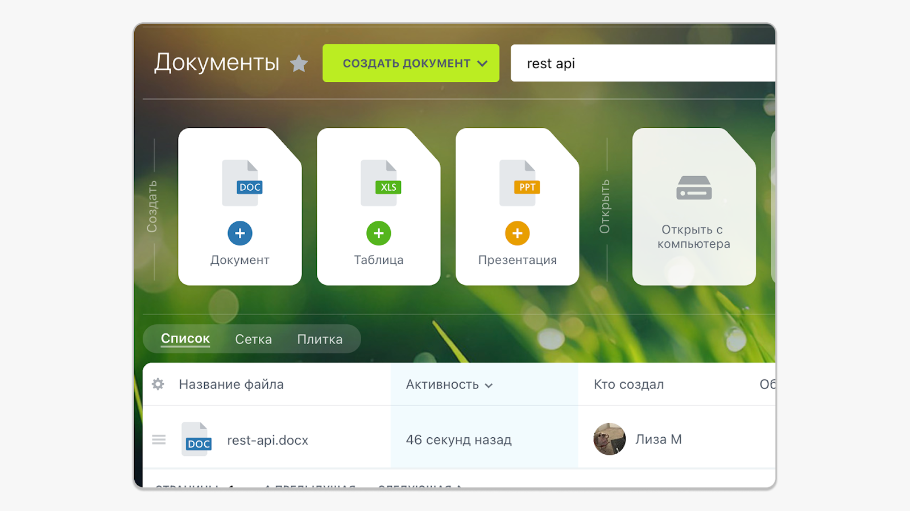This screenshot has height=511, width=910.
Task: Click the PPT file icon on Презентация card
Action: 520,183
